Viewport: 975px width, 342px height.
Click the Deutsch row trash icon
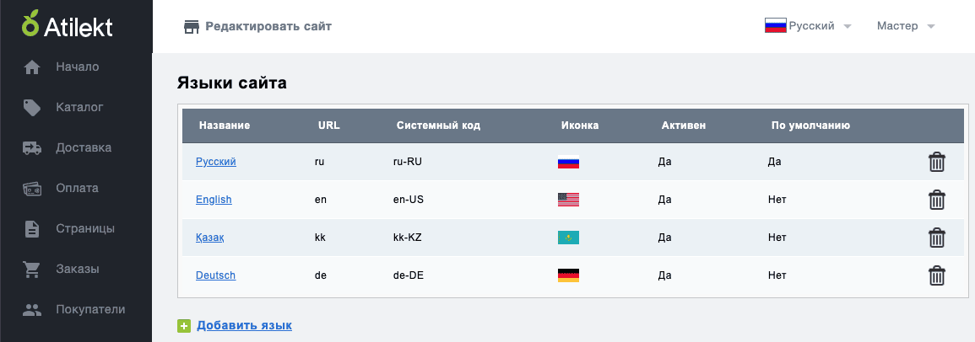936,275
